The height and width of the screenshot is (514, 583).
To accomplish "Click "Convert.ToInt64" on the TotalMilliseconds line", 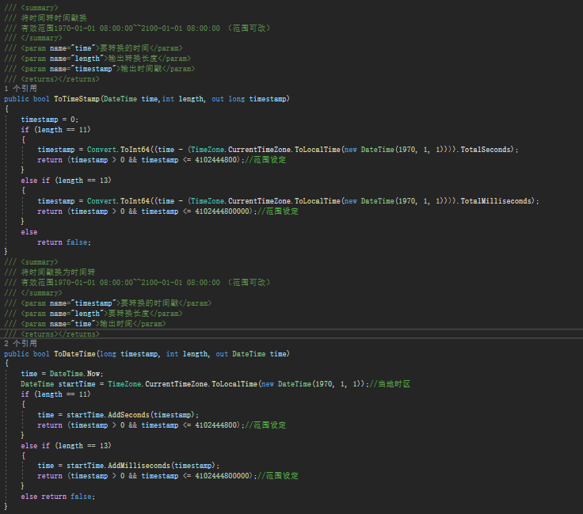I will pyautogui.click(x=118, y=200).
